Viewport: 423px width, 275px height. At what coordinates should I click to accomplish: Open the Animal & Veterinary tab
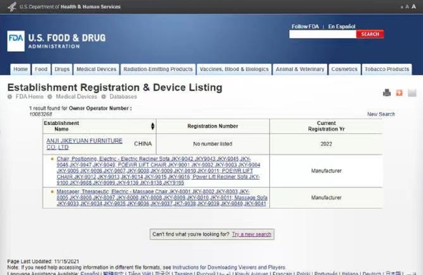(x=300, y=69)
